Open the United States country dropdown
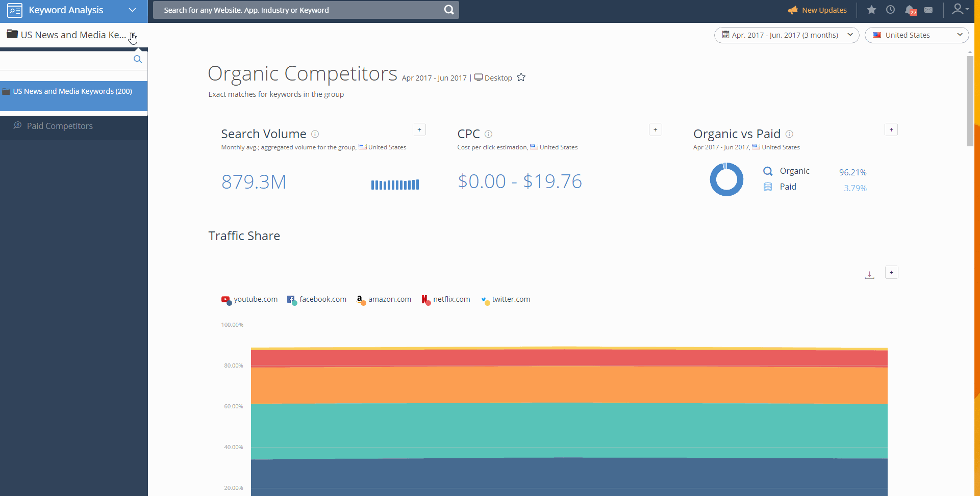 [917, 35]
